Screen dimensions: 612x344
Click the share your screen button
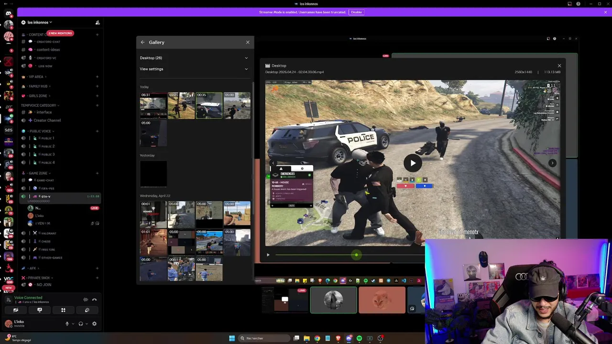[x=40, y=310]
